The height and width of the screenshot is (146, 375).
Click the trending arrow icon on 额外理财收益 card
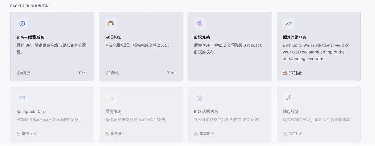(x=288, y=23)
